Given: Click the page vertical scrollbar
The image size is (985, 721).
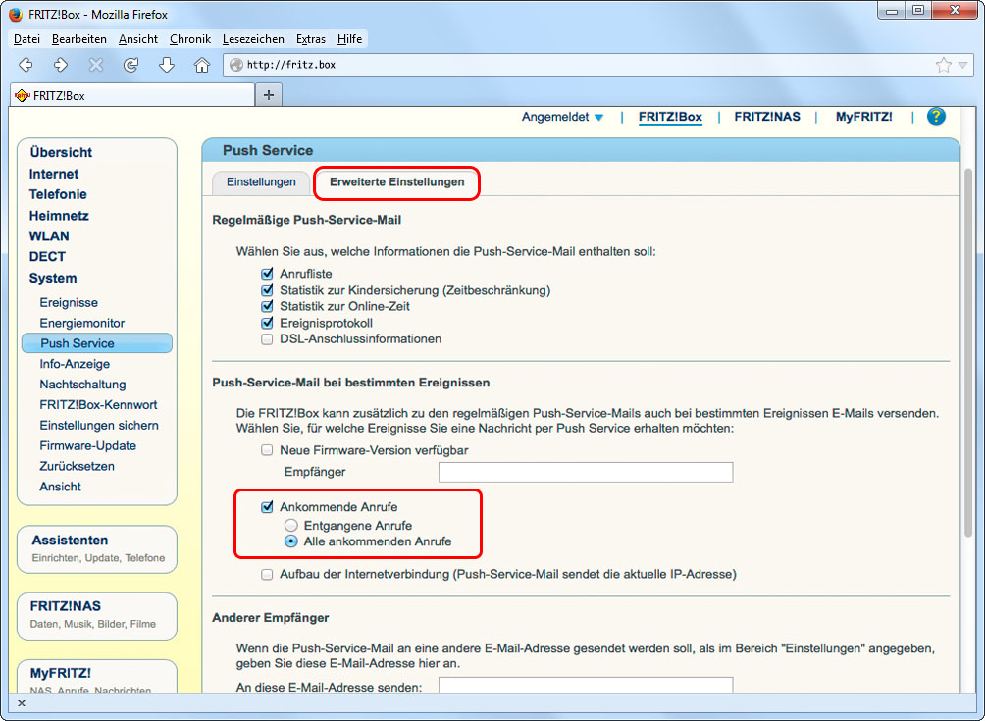Looking at the screenshot, I should pos(968,352).
